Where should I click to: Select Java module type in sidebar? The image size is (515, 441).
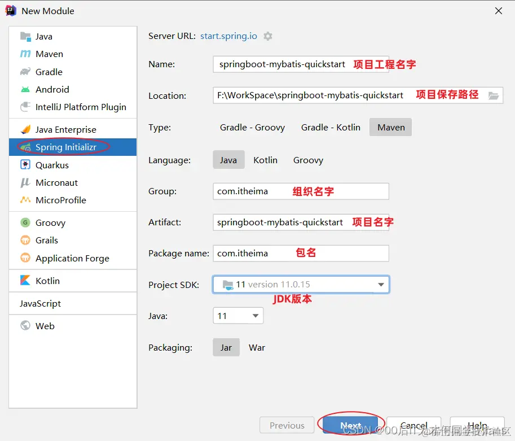click(73, 37)
